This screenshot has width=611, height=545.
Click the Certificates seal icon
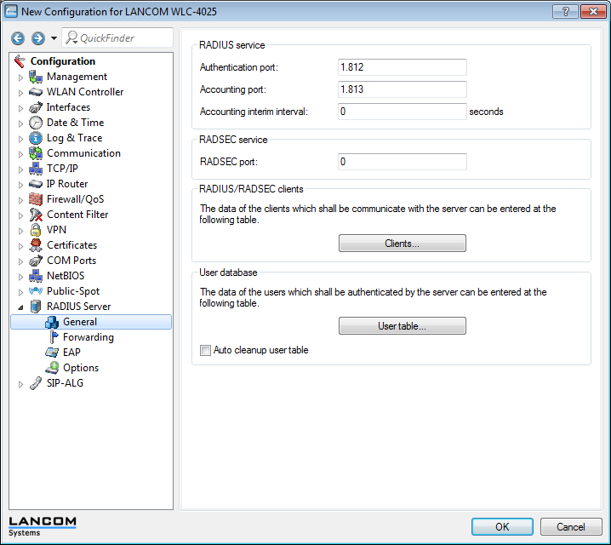(36, 245)
